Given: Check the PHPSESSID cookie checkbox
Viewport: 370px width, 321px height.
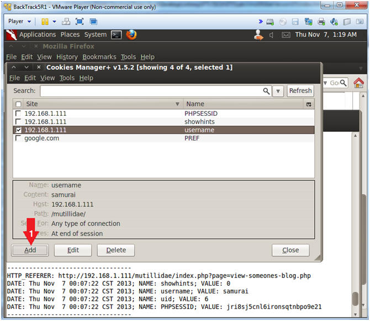Looking at the screenshot, I should click(18, 114).
